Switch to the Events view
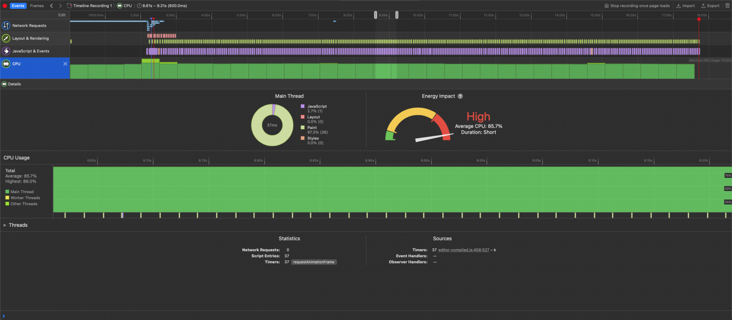 pyautogui.click(x=18, y=5)
